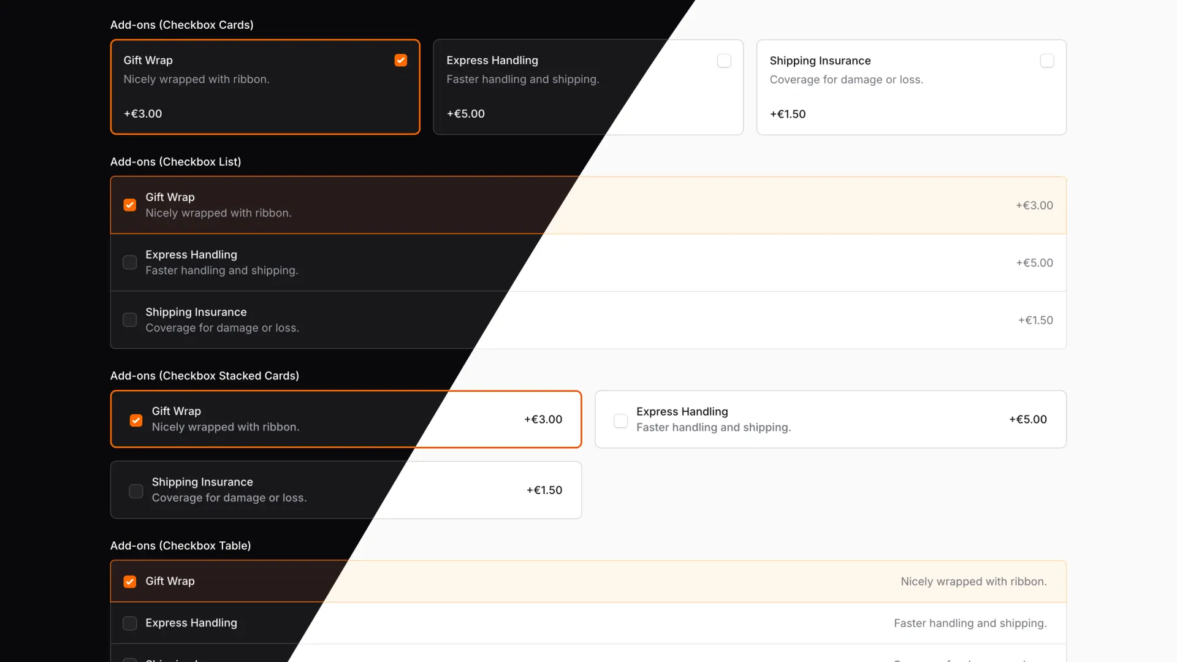Click the Gift Wrap table row
The height and width of the screenshot is (662, 1177).
[552, 581]
